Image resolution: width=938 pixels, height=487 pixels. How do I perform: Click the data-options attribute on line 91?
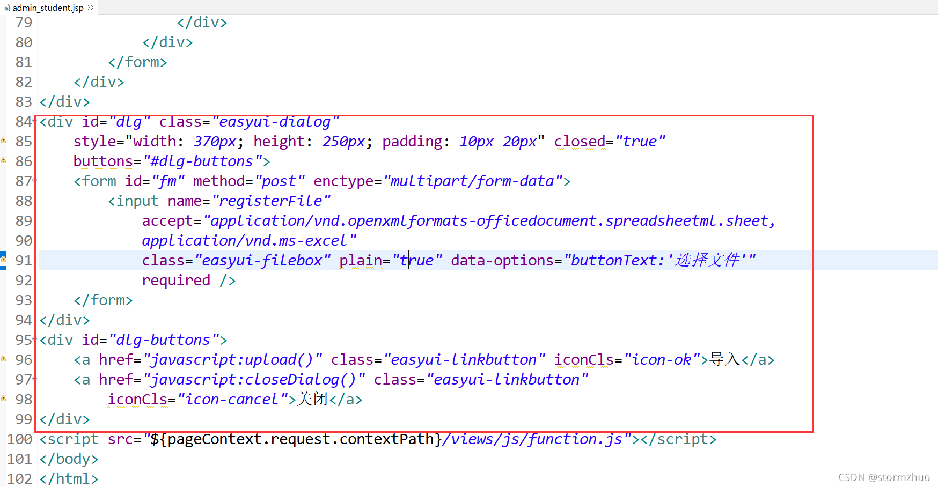pos(502,261)
